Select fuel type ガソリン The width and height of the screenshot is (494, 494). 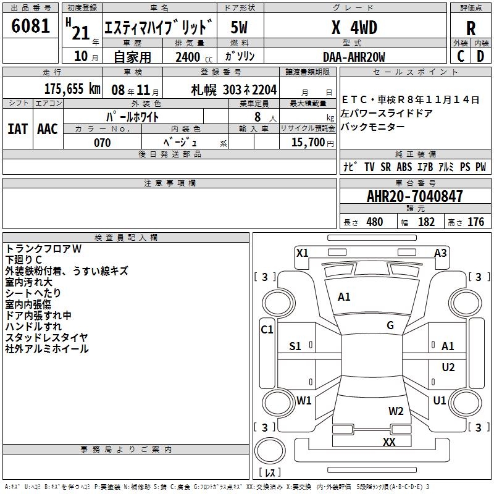point(240,56)
